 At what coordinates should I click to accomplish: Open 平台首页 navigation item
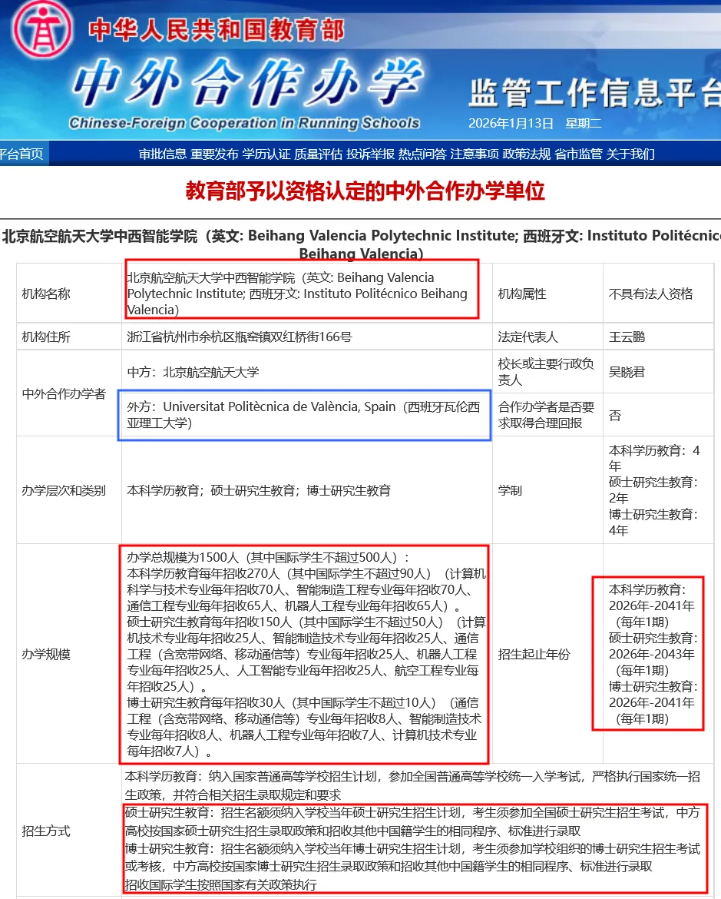pos(21,154)
